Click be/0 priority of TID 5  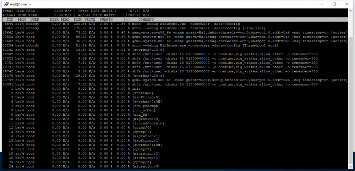20,102
